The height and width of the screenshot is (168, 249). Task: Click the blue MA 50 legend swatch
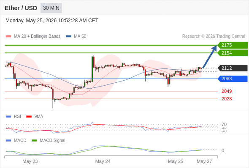pyautogui.click(x=68, y=37)
